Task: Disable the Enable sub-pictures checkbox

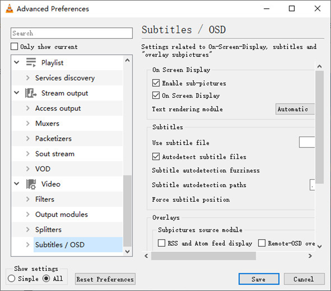Action: point(156,83)
